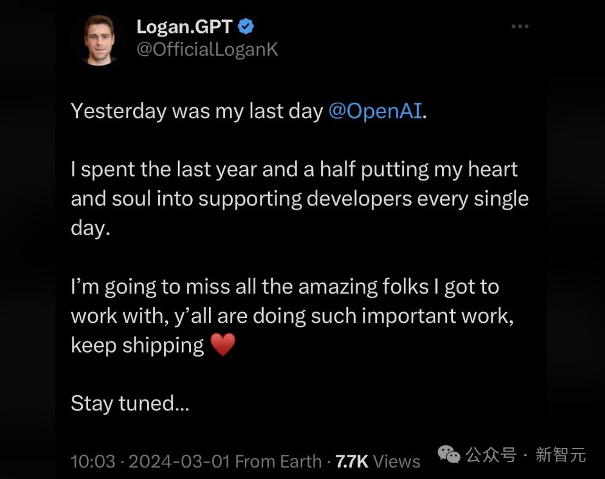Click the word "Views" in the footer
The width and height of the screenshot is (605, 479).
pos(396,461)
